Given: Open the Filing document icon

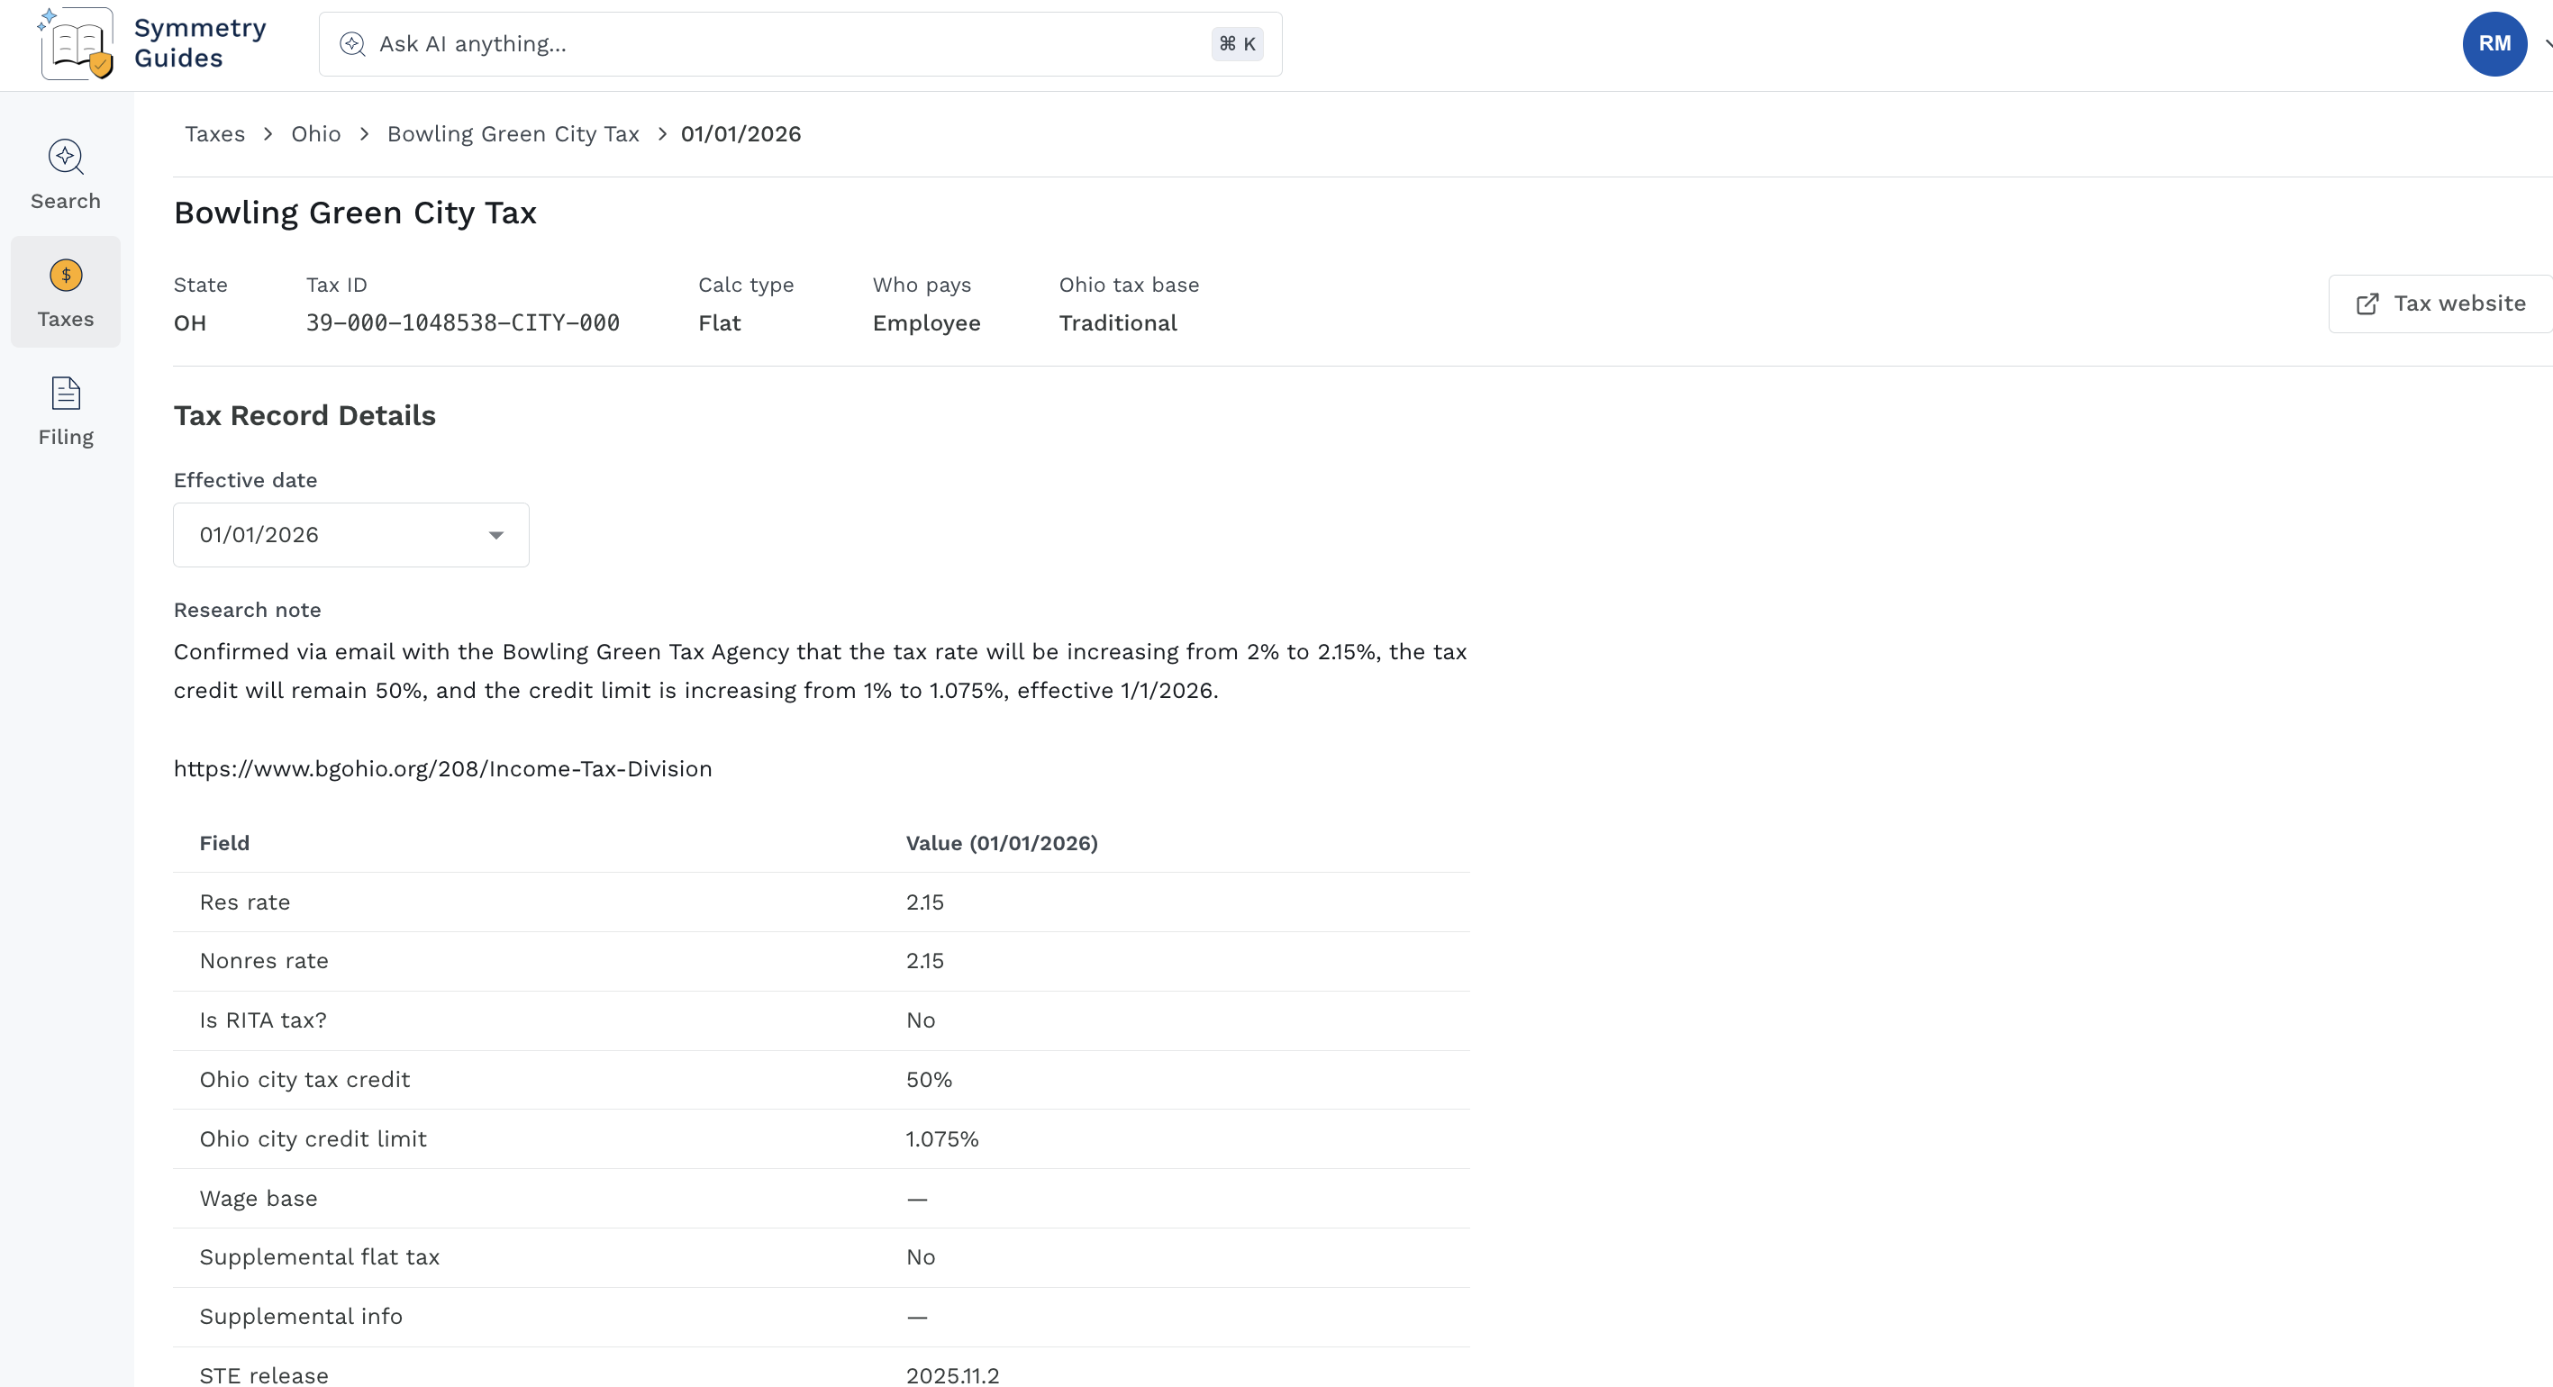Looking at the screenshot, I should pyautogui.click(x=66, y=394).
